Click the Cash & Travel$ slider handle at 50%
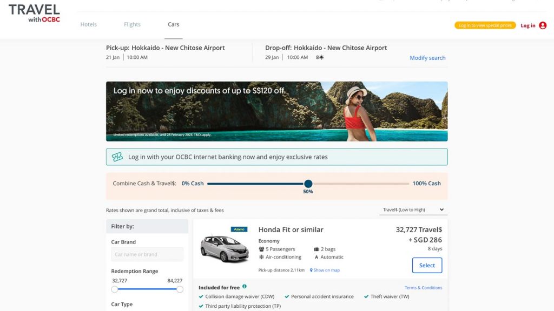Image resolution: width=554 pixels, height=311 pixels. click(308, 184)
